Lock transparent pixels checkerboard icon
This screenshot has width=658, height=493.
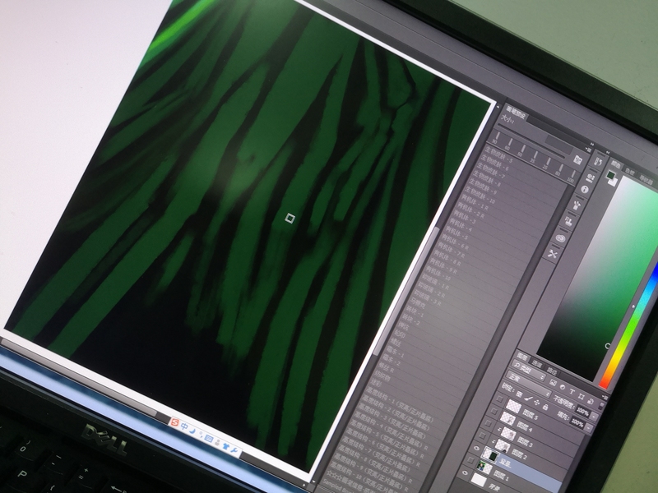(519, 394)
